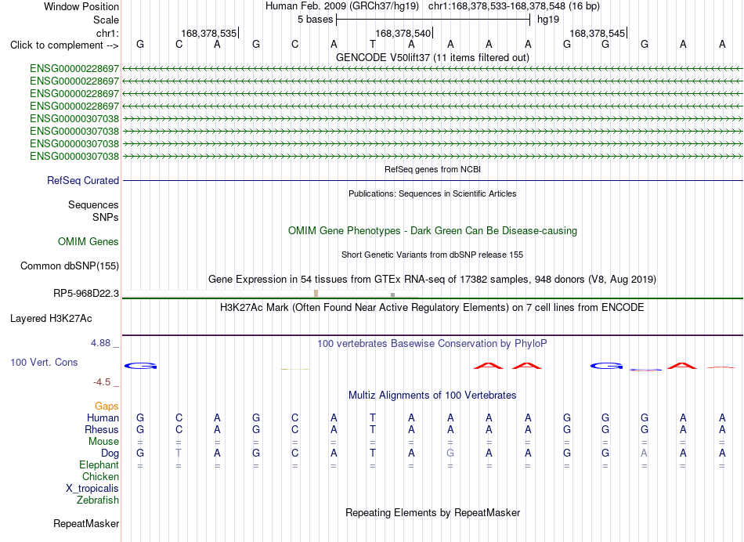This screenshot has height=542, width=744.
Task: Click the RP5-968D22.3 gene label
Action: click(86, 293)
